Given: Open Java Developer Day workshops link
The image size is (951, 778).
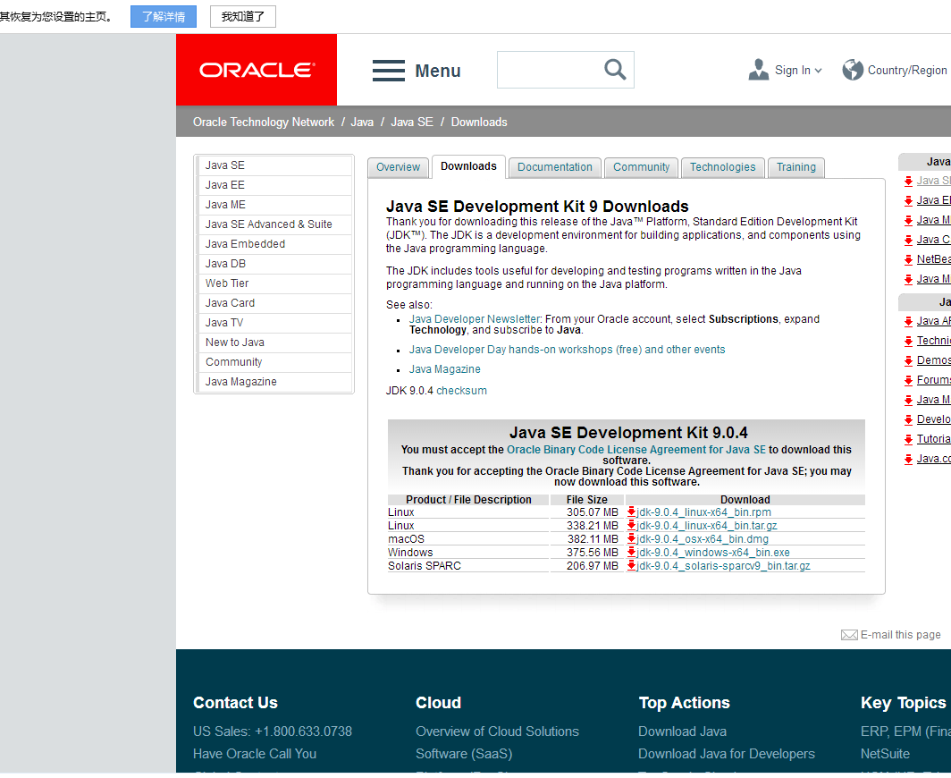Looking at the screenshot, I should point(567,350).
